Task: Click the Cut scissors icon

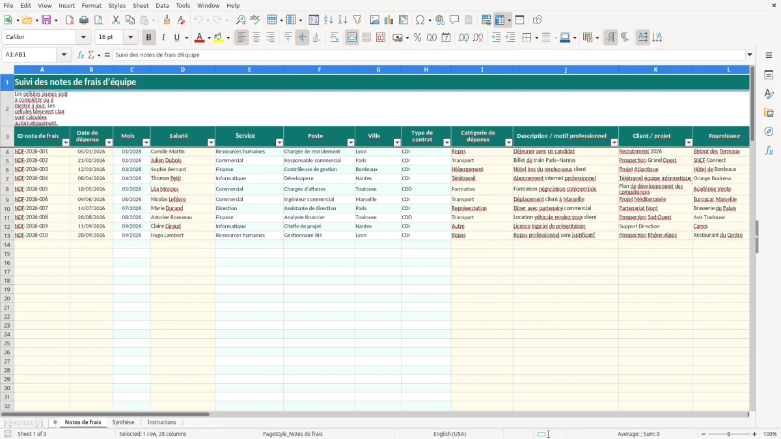Action: (116, 20)
